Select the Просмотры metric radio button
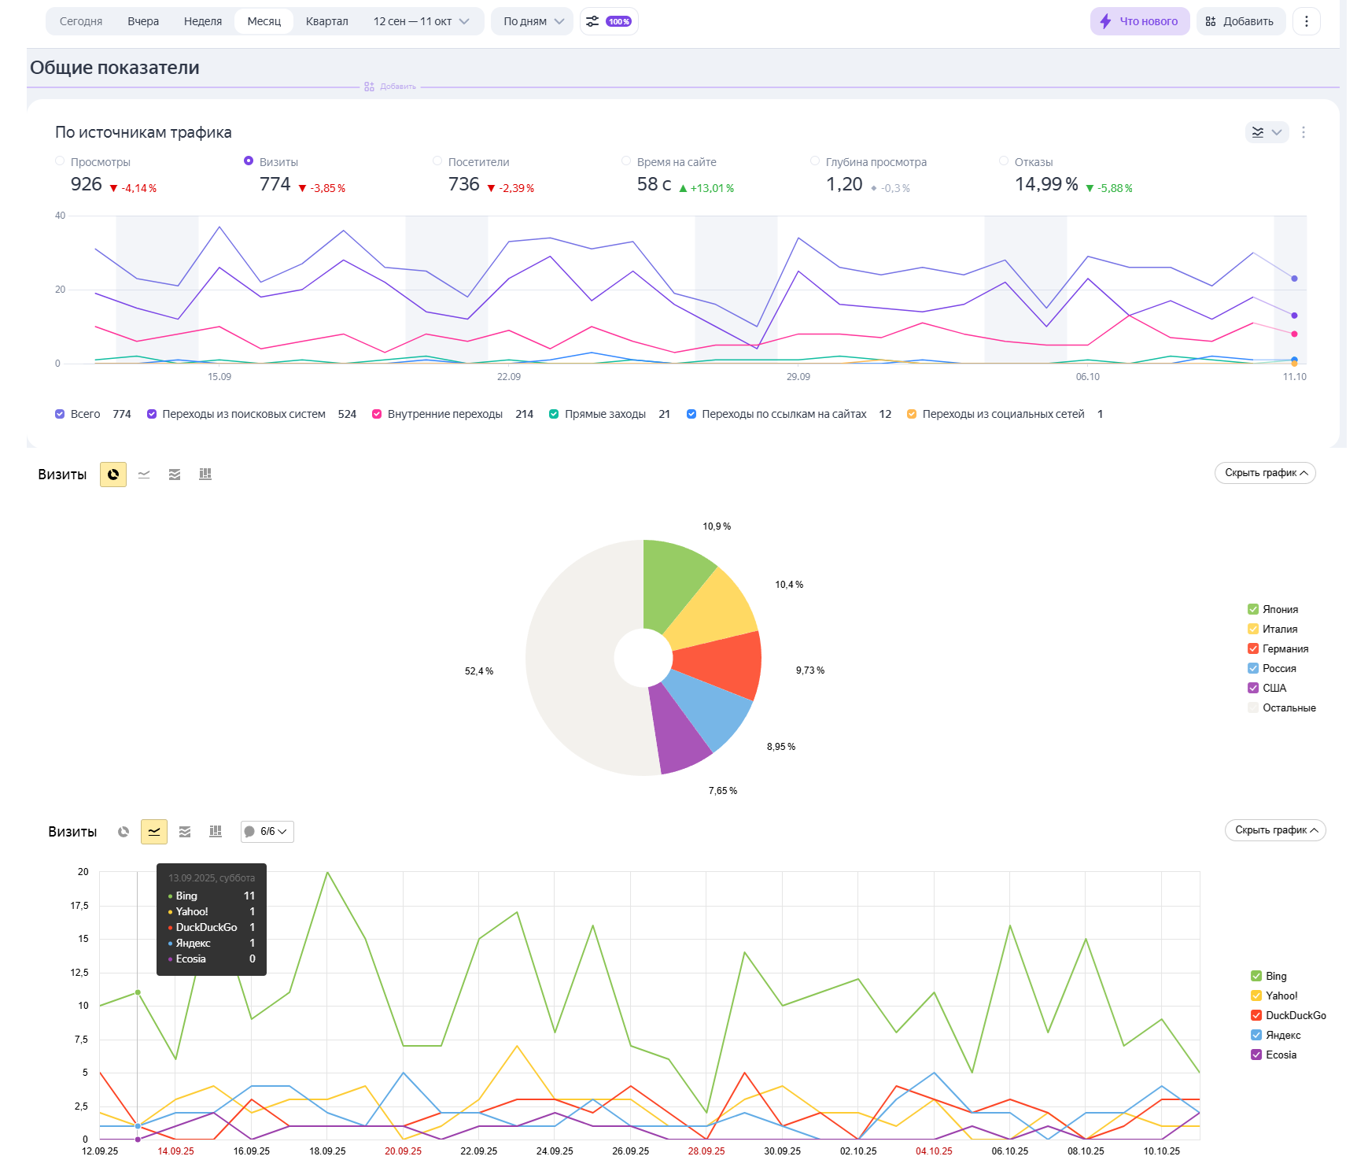The height and width of the screenshot is (1171, 1368). (x=60, y=161)
